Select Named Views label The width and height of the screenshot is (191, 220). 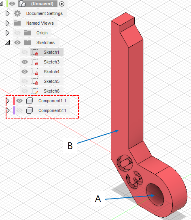coord(40,23)
